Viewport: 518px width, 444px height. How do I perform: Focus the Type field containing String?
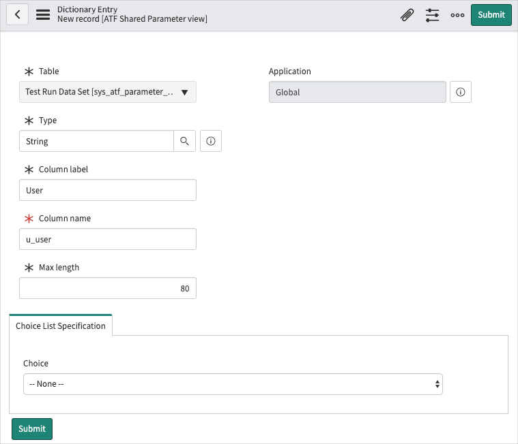pos(96,141)
